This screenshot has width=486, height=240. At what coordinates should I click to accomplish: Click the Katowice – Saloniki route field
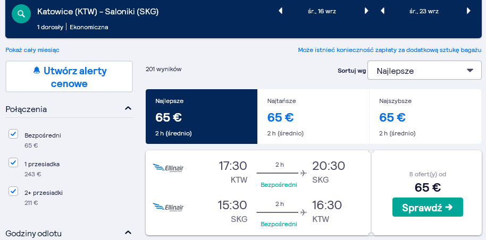coord(98,12)
